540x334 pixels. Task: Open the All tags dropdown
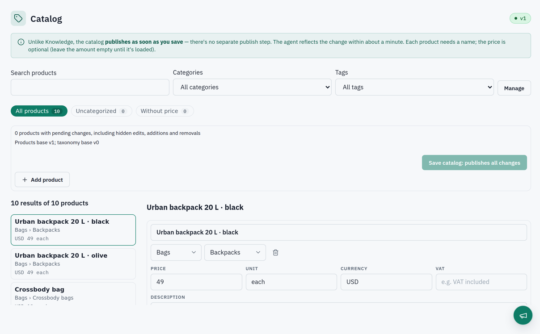pyautogui.click(x=414, y=87)
